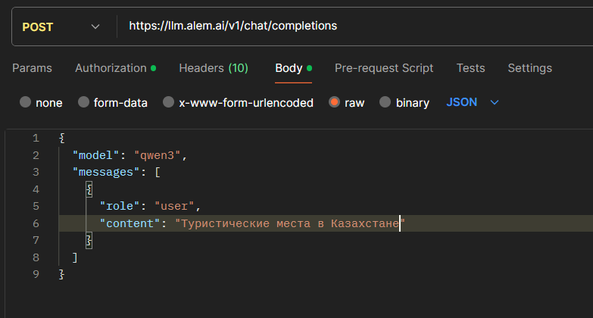Image resolution: width=593 pixels, height=318 pixels.
Task: Select the none body type radio
Action: (x=26, y=102)
